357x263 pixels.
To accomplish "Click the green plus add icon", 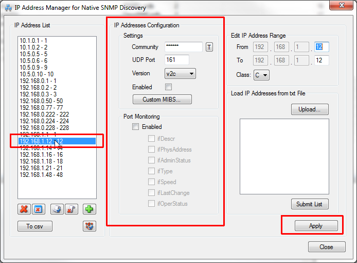I will click(x=90, y=209).
